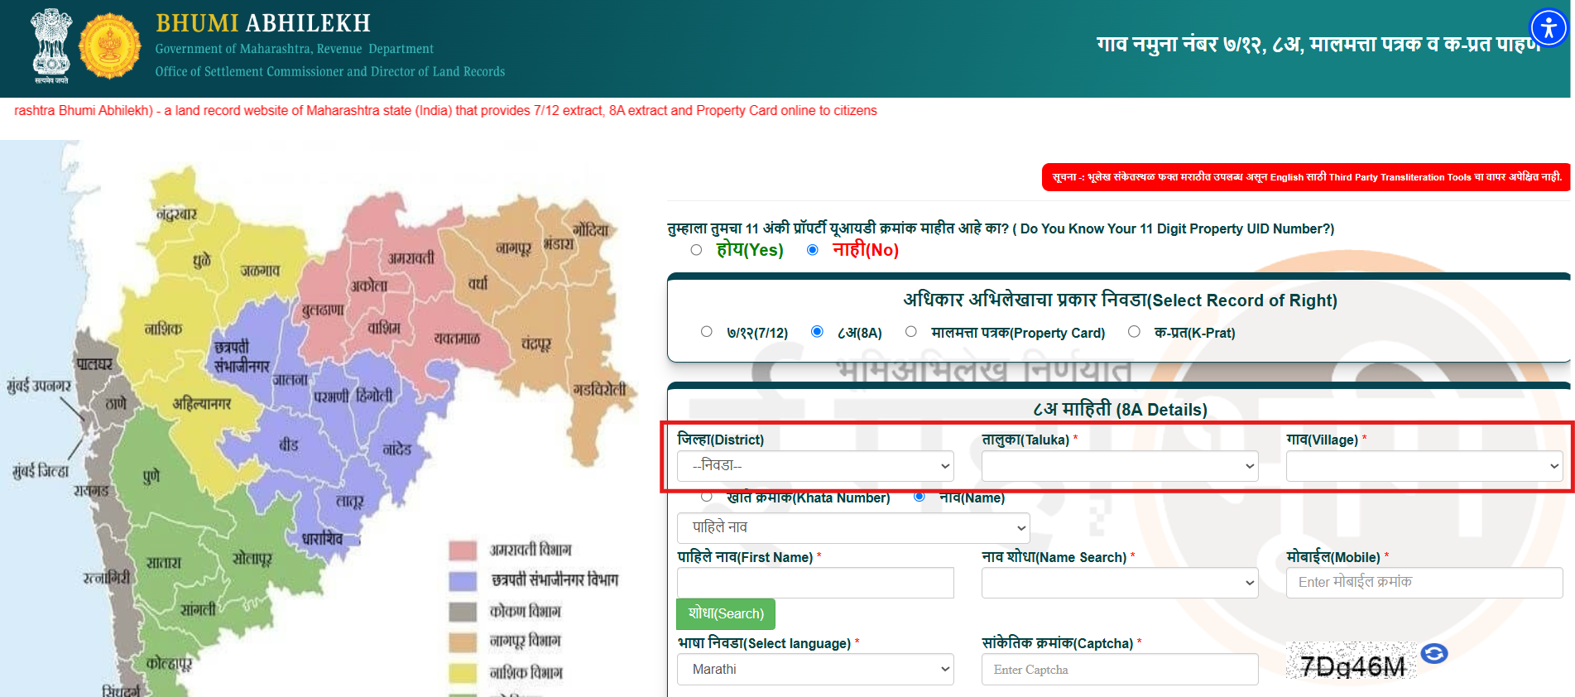Open the नाव शोधा(Name Search) dropdown
This screenshot has height=697, width=1575.
click(x=1120, y=583)
